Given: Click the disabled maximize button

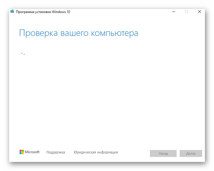Looking at the screenshot, I should 187,12.
